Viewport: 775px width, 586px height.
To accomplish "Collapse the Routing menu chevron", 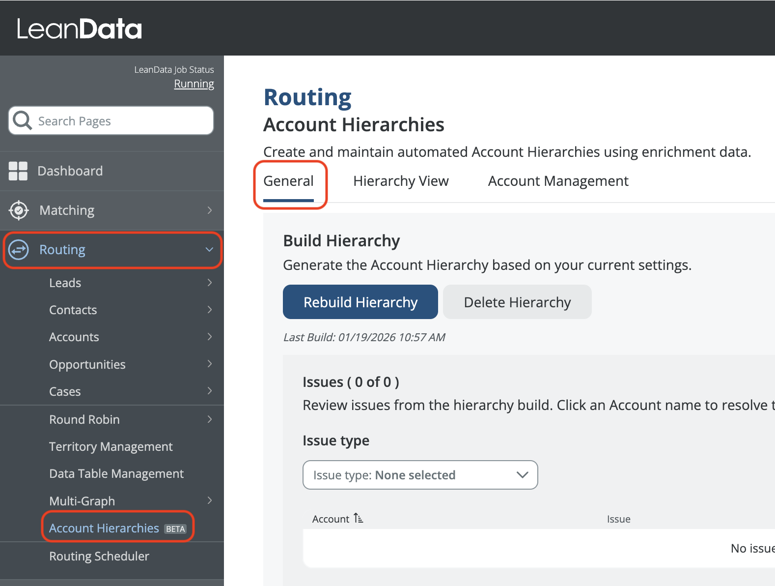I will point(209,250).
